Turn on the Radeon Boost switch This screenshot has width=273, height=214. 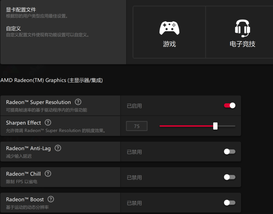230,203
